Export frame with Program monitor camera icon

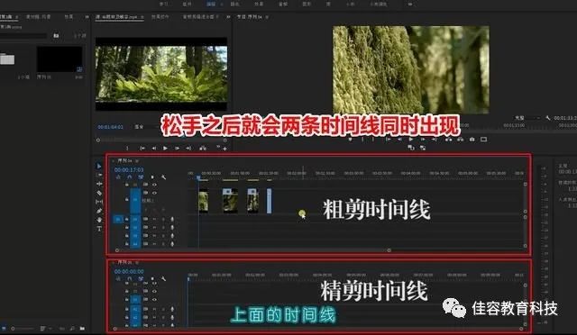472,140
